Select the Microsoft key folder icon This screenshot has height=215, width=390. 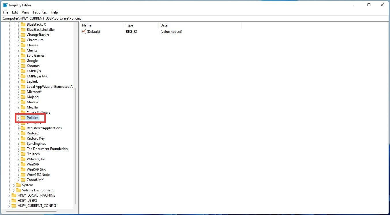pyautogui.click(x=23, y=92)
